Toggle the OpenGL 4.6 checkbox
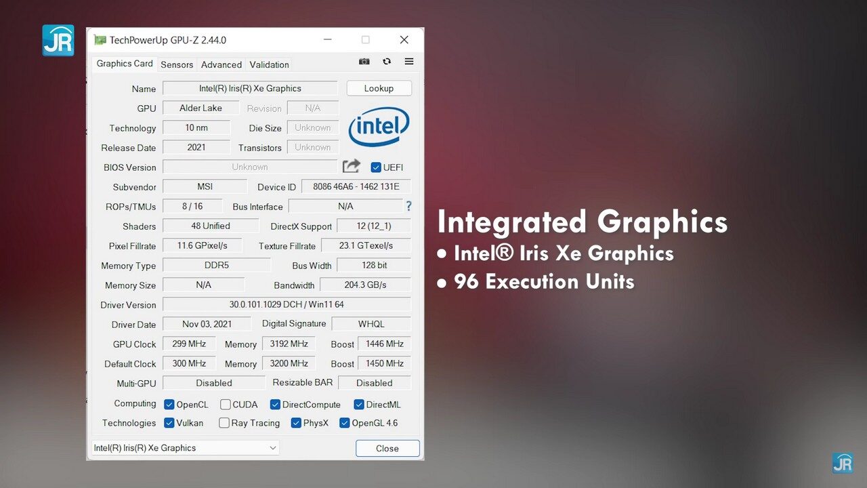The width and height of the screenshot is (867, 488). point(345,423)
